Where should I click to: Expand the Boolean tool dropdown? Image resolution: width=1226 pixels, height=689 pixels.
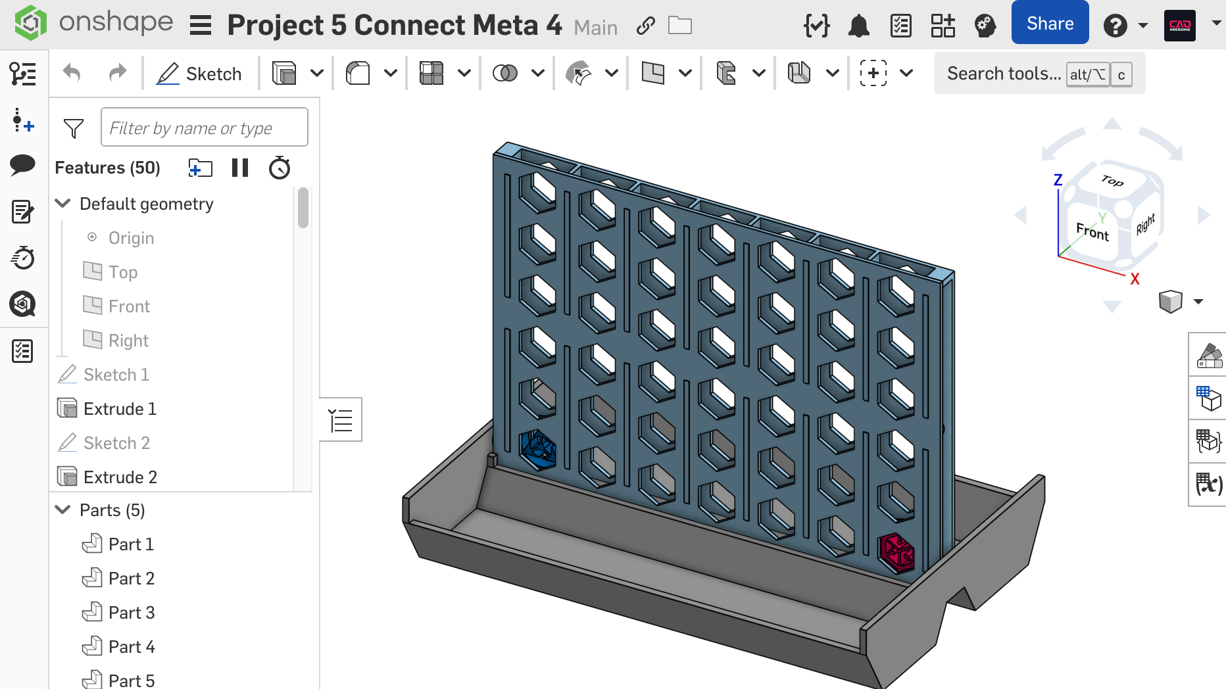(538, 73)
